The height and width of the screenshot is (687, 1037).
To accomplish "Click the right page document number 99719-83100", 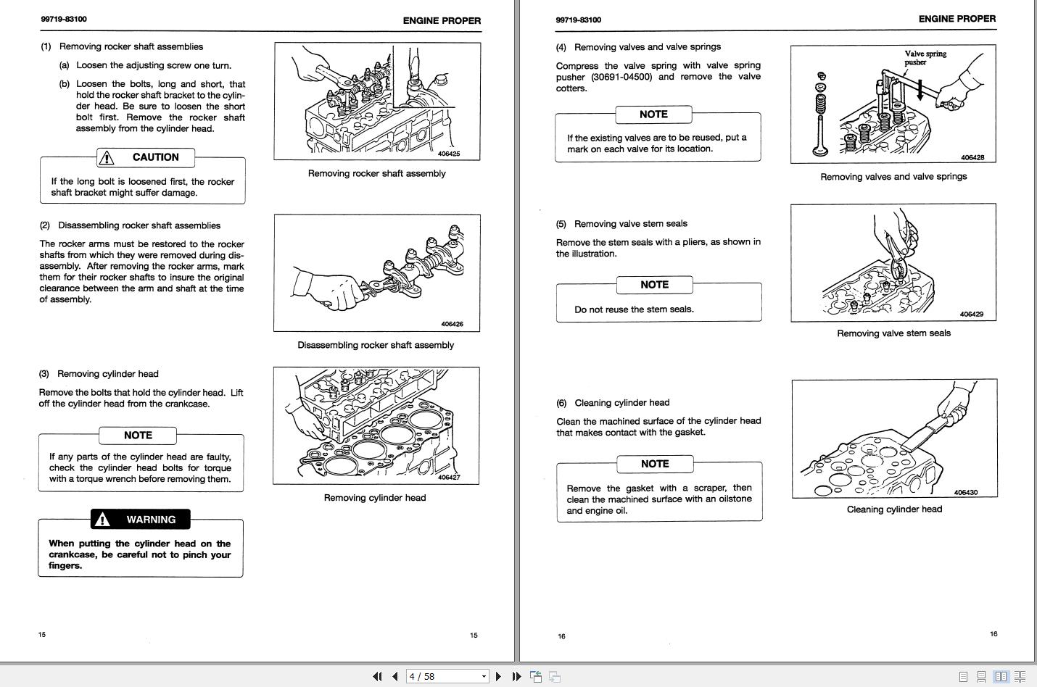I will (x=578, y=20).
